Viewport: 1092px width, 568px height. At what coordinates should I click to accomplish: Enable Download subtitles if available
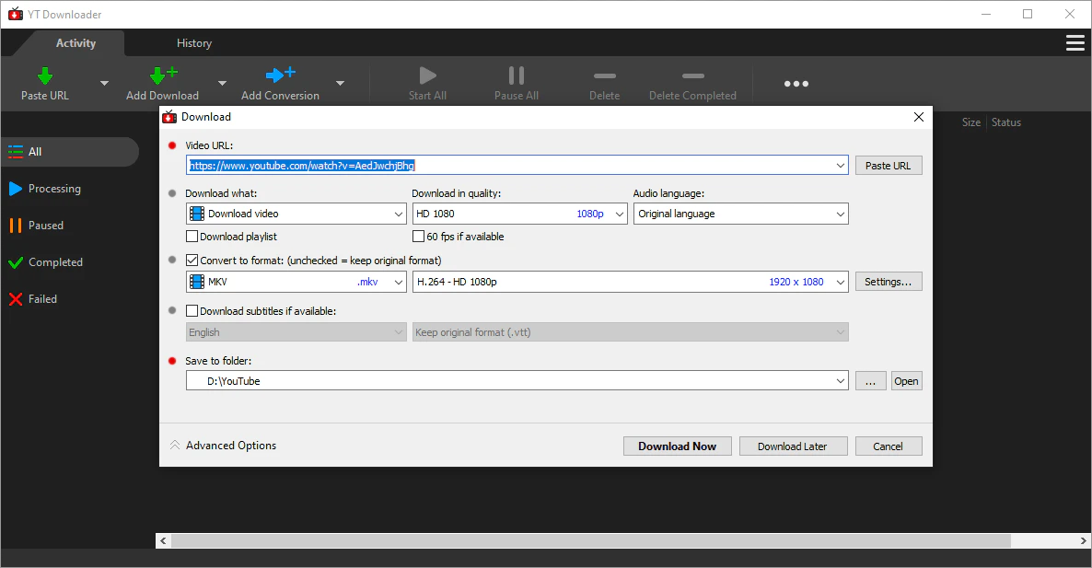[x=192, y=311]
